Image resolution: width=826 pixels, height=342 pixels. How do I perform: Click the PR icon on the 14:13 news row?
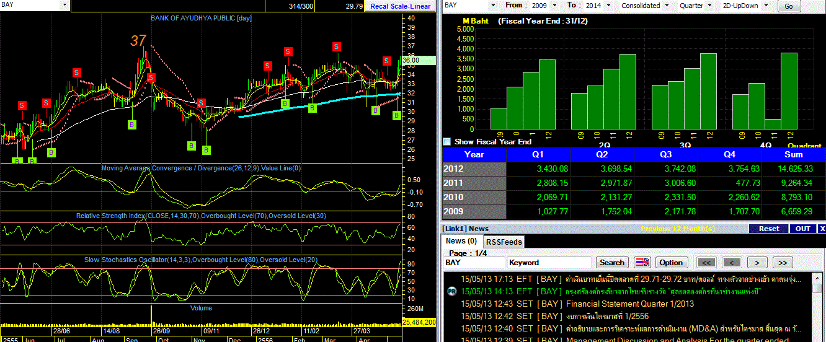[452, 291]
